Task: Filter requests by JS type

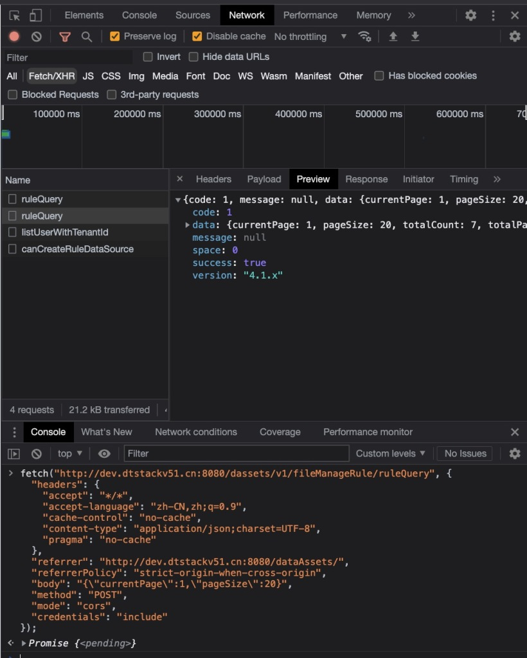Action: 88,76
